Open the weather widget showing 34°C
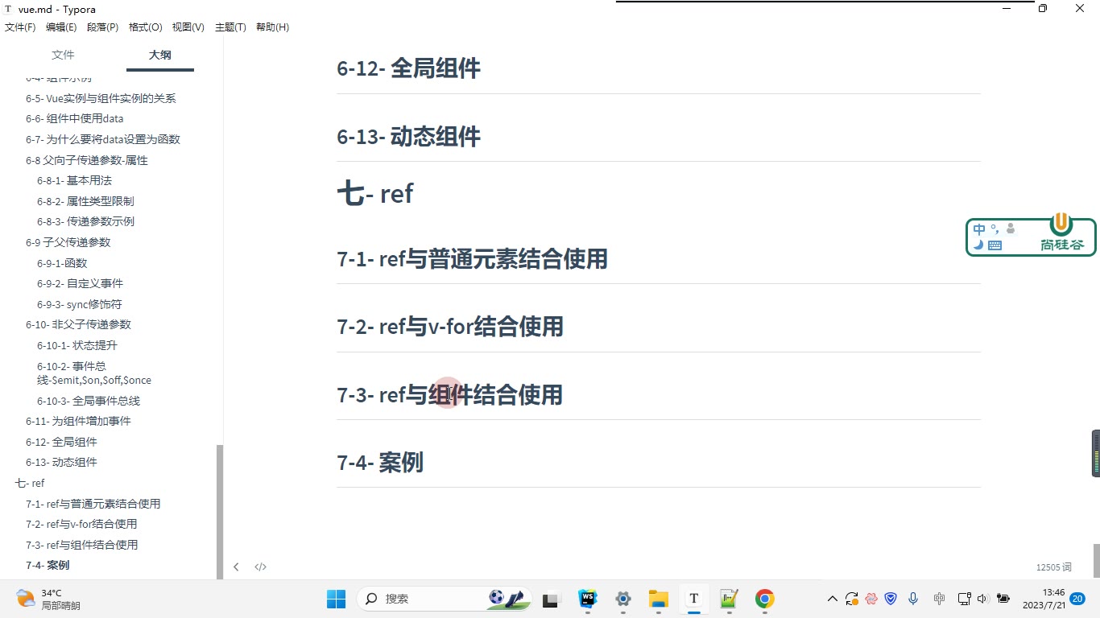Screen dimensions: 1100x618 click(48, 599)
